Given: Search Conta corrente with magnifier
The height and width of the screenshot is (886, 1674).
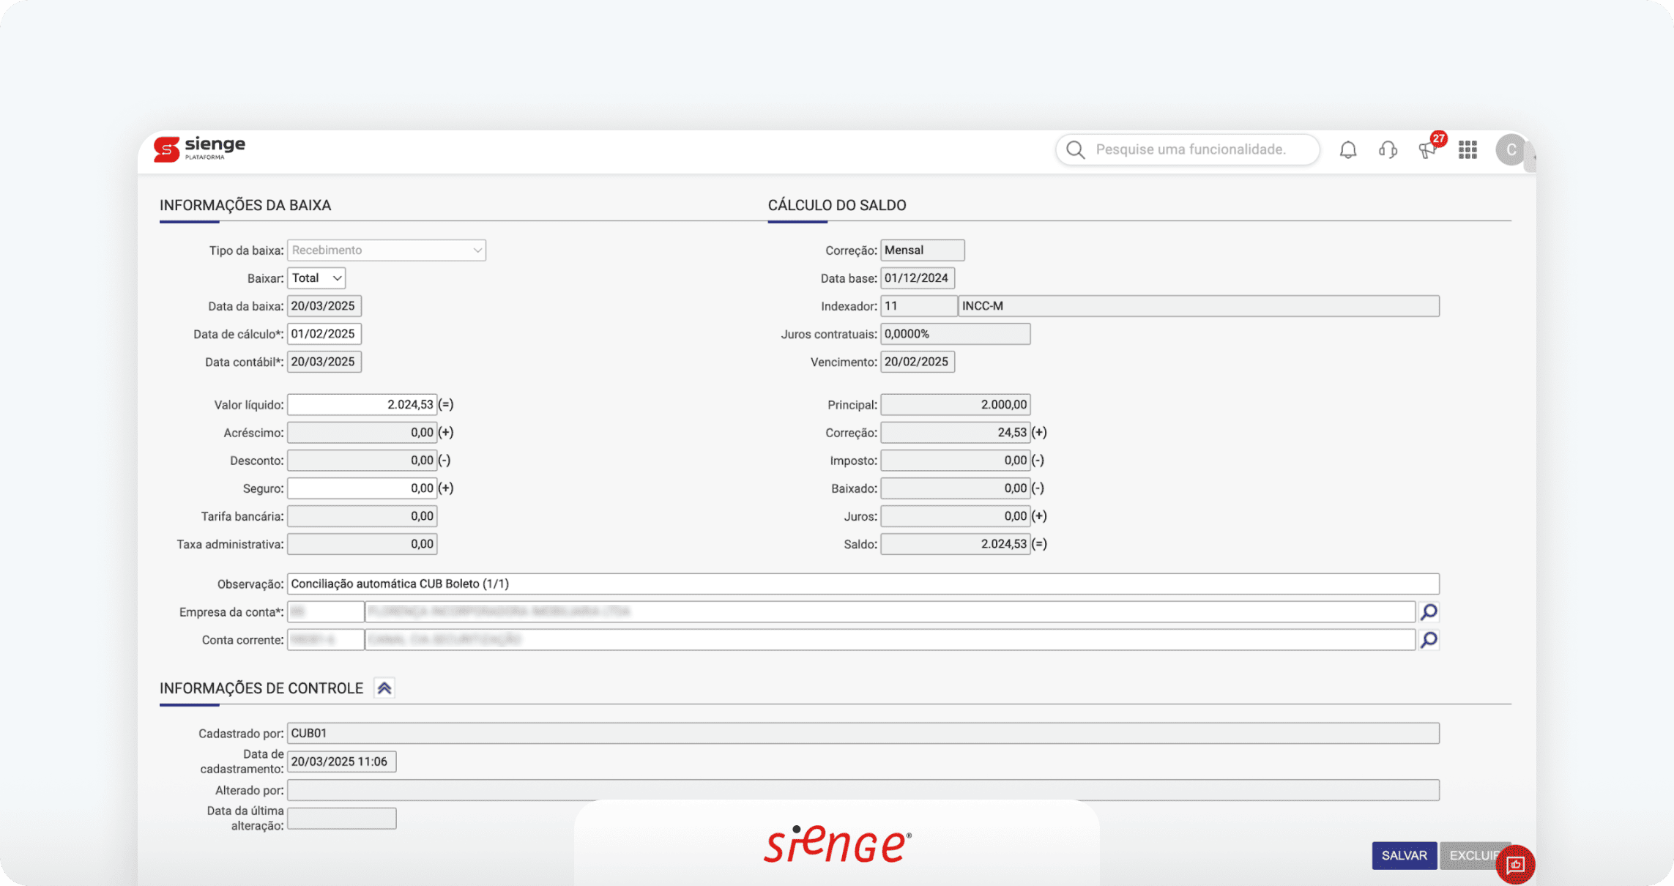Looking at the screenshot, I should [x=1429, y=639].
